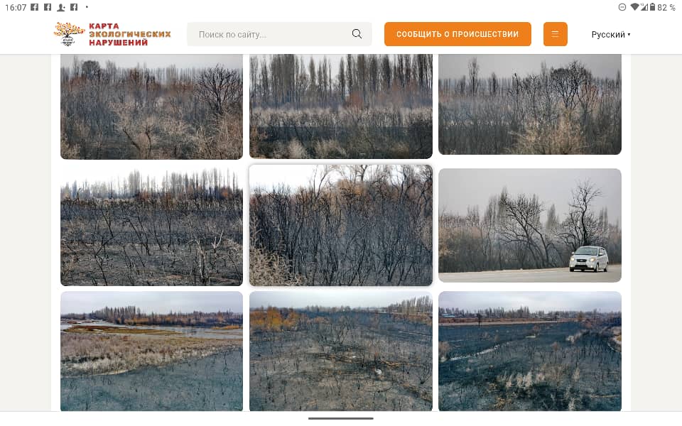
Task: Open the orange hamburger menu
Action: (555, 34)
